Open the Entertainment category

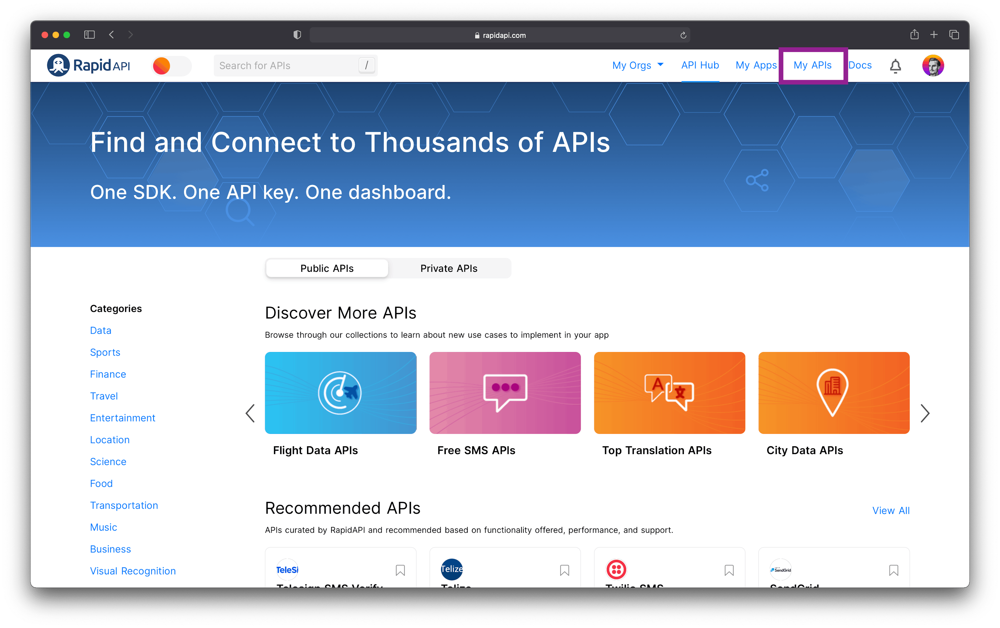pyautogui.click(x=122, y=418)
